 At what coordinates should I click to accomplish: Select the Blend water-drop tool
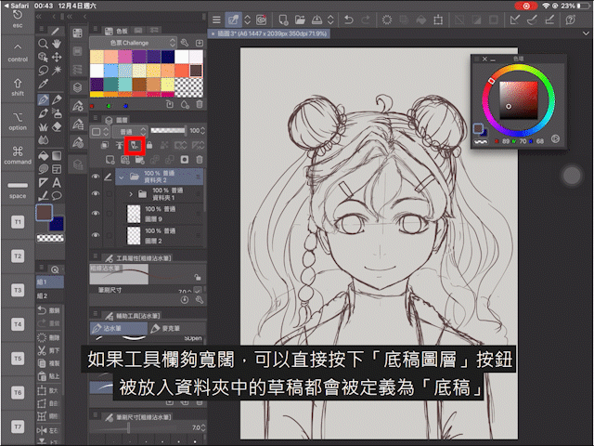pos(44,140)
